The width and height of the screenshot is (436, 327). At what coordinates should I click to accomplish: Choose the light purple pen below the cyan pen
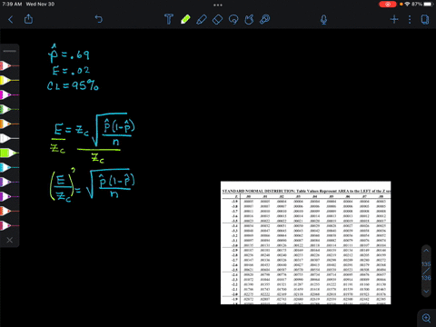click(9, 182)
